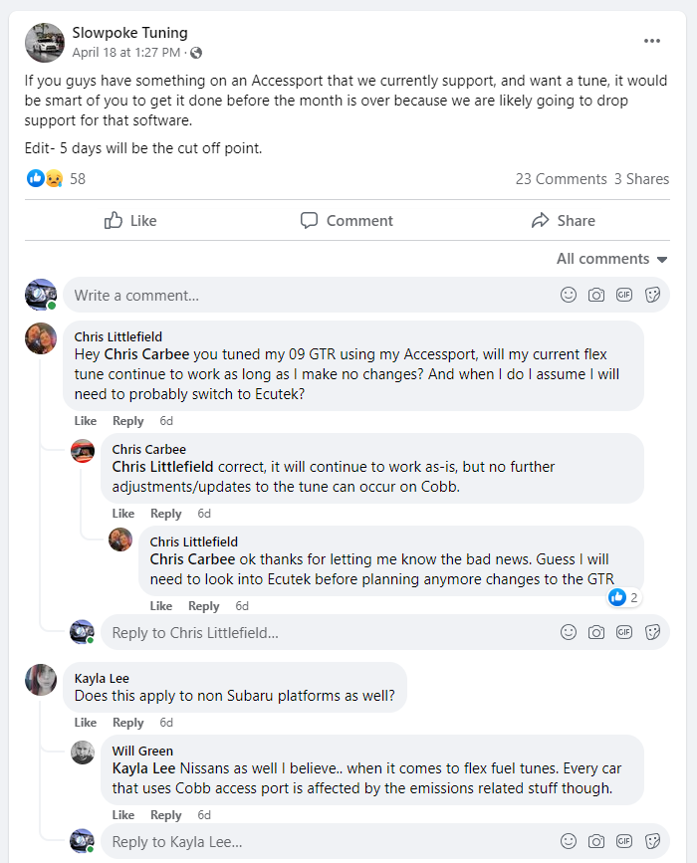This screenshot has height=863, width=697.
Task: Expand the All comments sort dropdown
Action: point(612,259)
